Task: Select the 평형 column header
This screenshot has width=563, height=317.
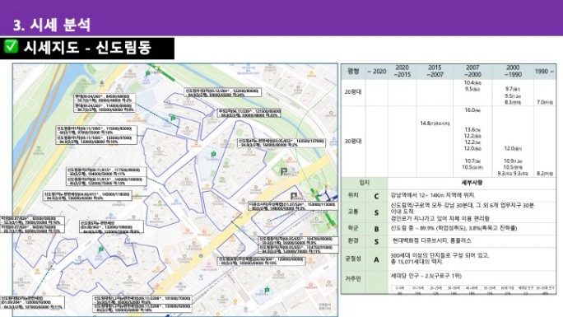Action: point(353,71)
